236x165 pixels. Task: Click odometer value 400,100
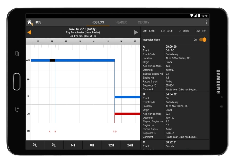170,118
